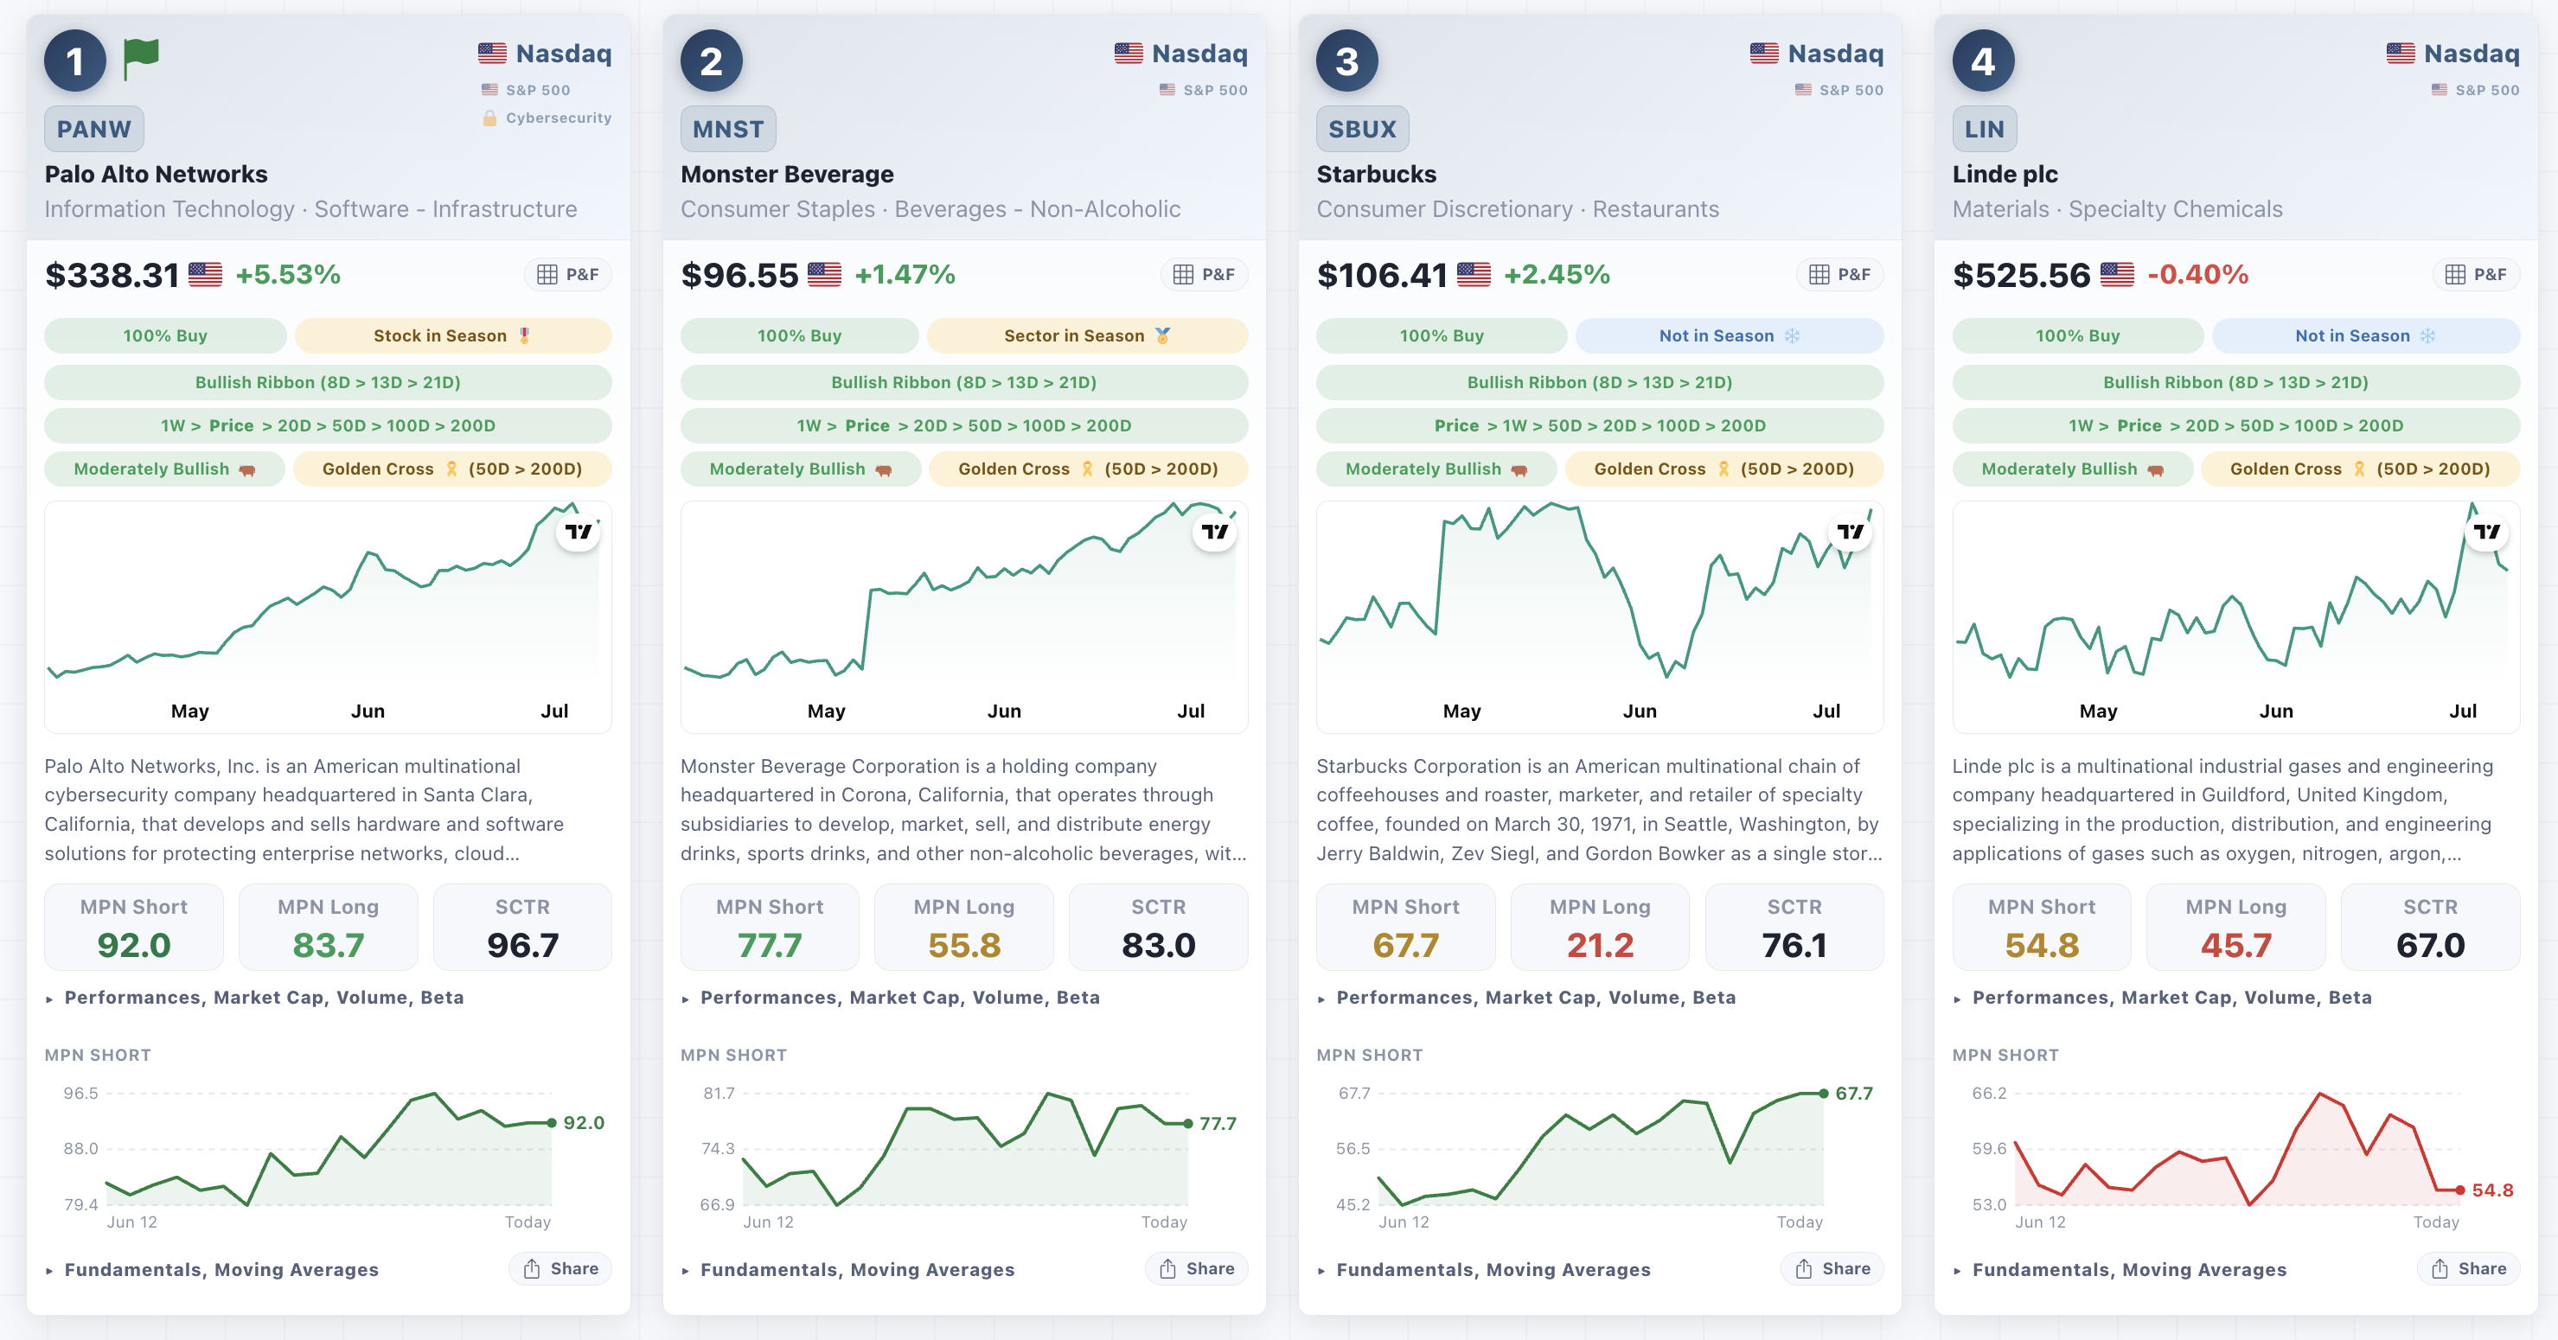Open P&F chart for Starbucks
The image size is (2558, 1340).
[x=1840, y=275]
